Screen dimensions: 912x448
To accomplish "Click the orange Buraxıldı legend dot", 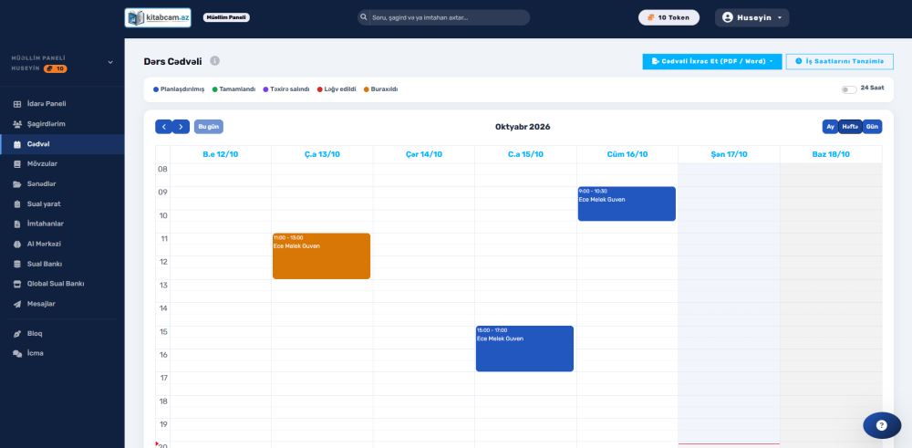I will click(x=367, y=89).
